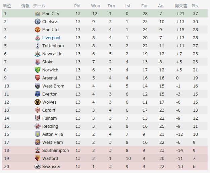Select the Man Utd crest icon
The width and height of the screenshot is (210, 173).
[38, 30]
